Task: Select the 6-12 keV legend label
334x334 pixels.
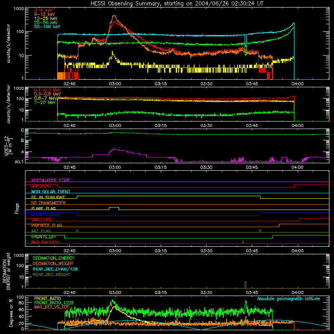Action: (x=45, y=14)
